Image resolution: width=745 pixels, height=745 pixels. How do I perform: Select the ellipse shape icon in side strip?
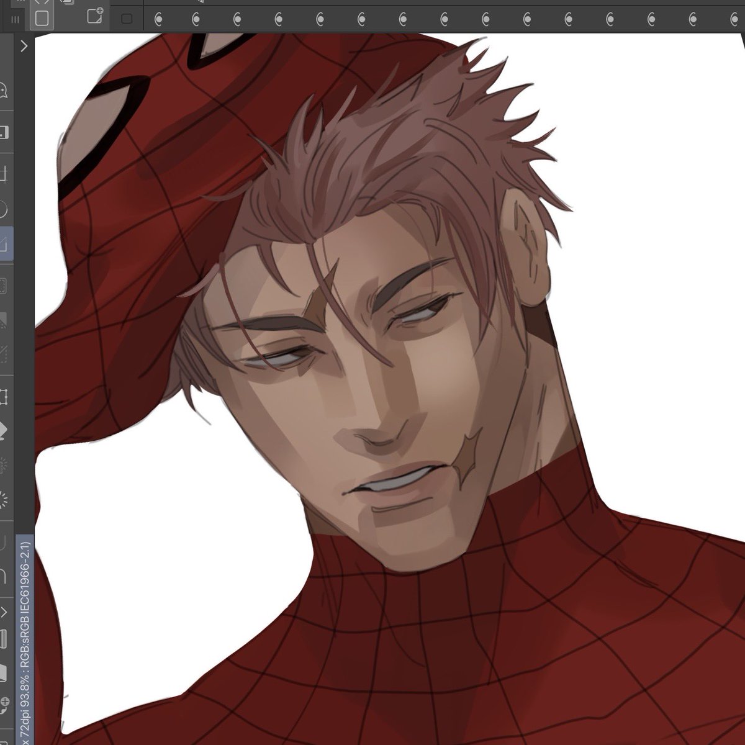click(3, 210)
